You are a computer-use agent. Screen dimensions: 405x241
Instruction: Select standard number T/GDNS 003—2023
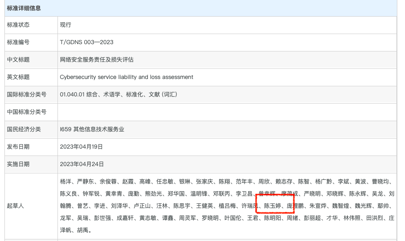click(x=86, y=43)
